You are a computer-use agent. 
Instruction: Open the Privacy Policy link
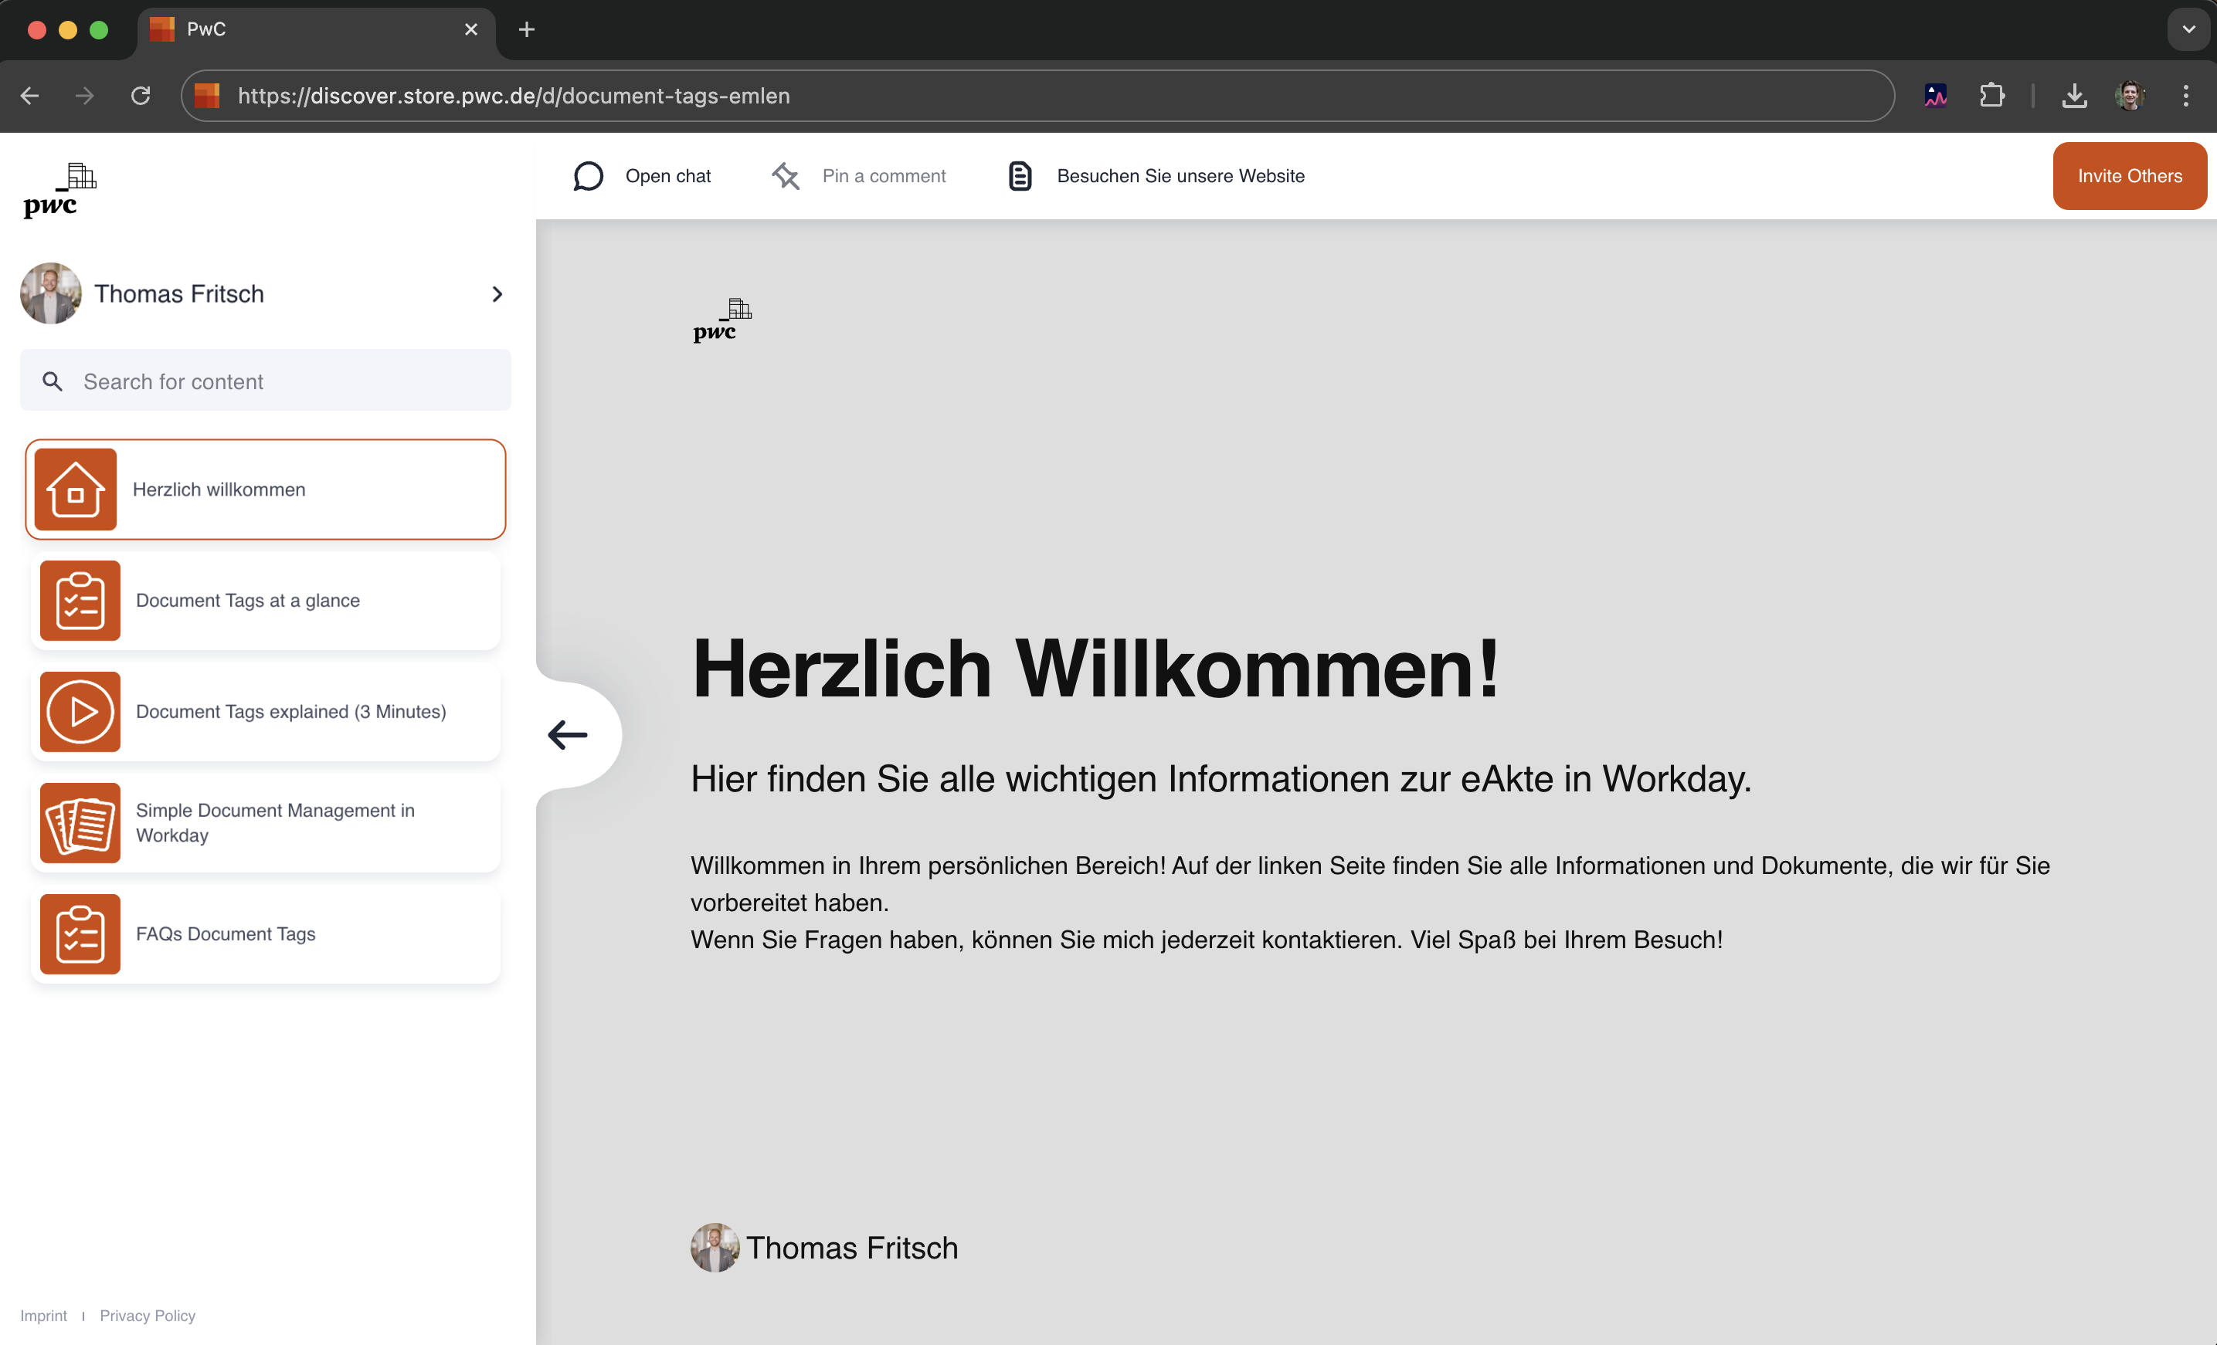pyautogui.click(x=147, y=1316)
